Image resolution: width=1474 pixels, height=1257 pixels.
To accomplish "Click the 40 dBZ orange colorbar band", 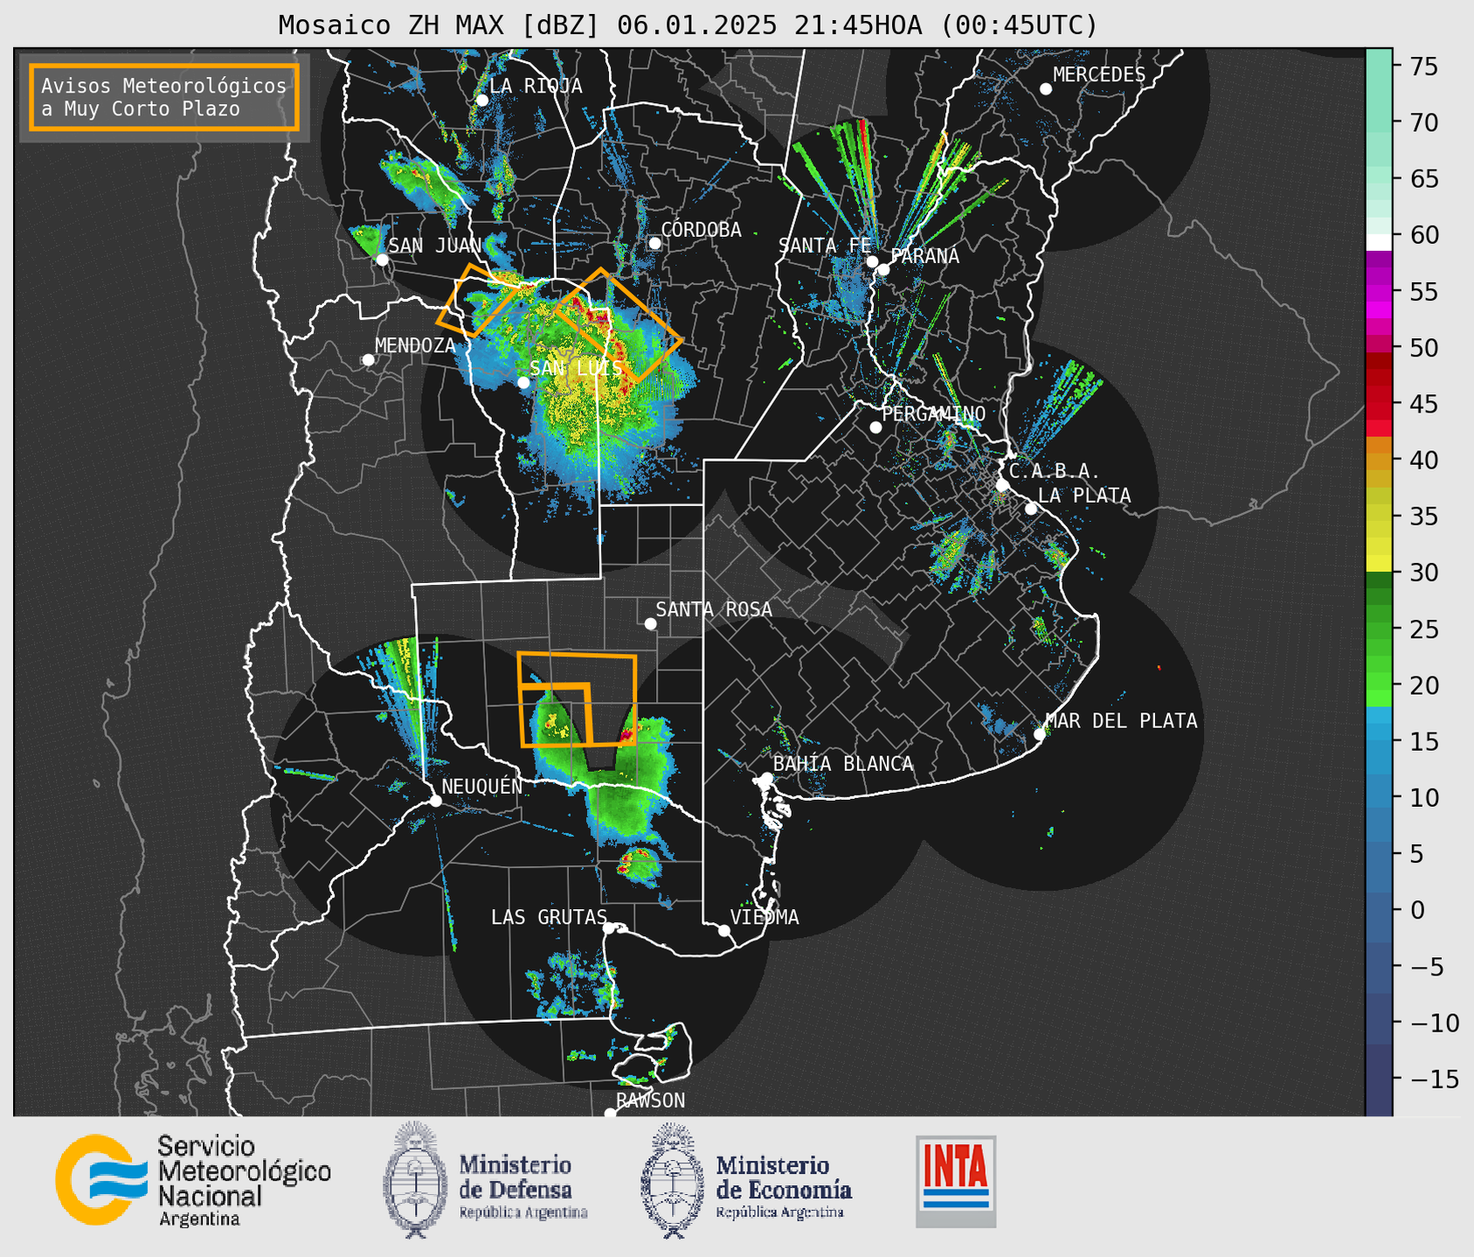I will [x=1379, y=461].
